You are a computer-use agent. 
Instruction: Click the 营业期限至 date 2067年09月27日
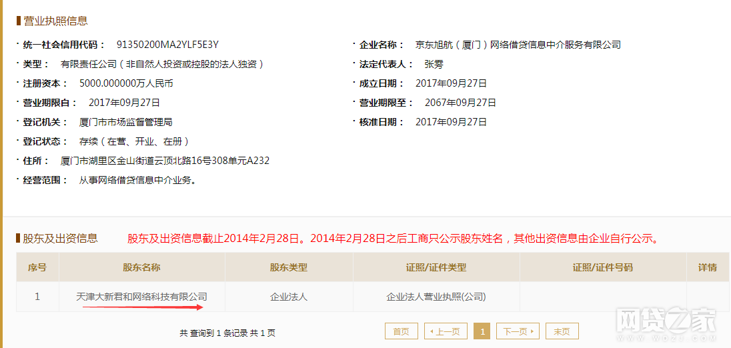click(x=460, y=103)
